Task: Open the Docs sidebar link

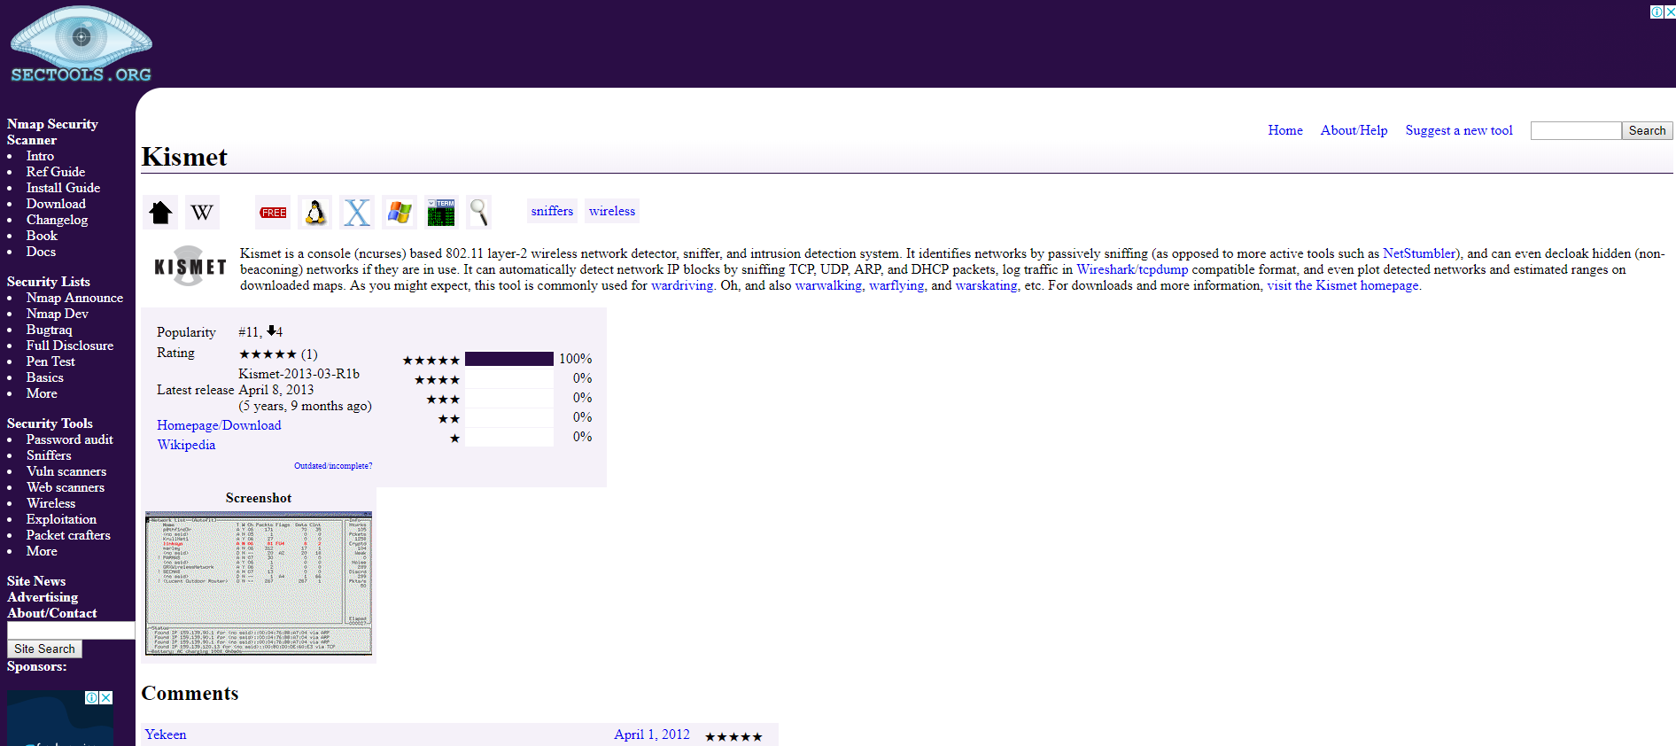Action: point(41,252)
